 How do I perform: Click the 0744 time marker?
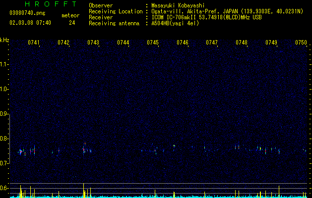pos(123,43)
